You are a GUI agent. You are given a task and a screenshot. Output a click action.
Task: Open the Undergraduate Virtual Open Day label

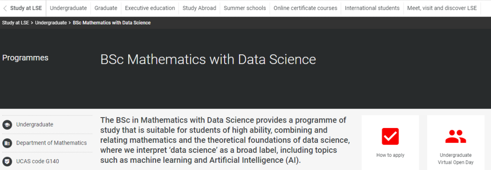click(456, 159)
